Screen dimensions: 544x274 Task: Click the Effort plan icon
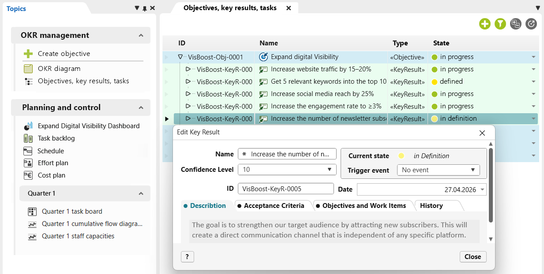click(x=28, y=163)
